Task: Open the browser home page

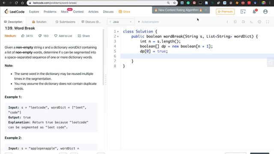Action: click(22, 3)
